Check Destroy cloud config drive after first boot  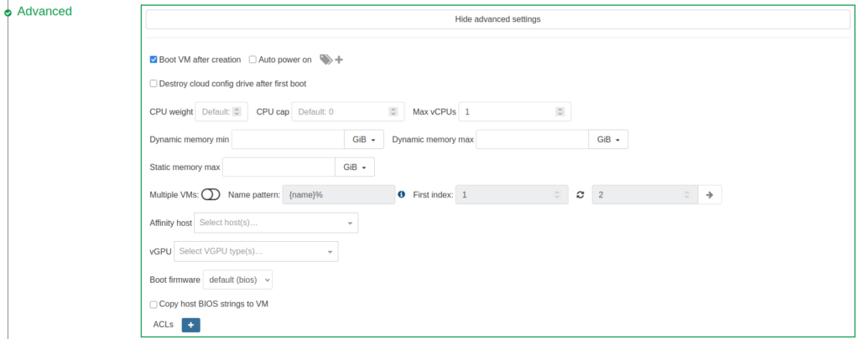coord(154,84)
